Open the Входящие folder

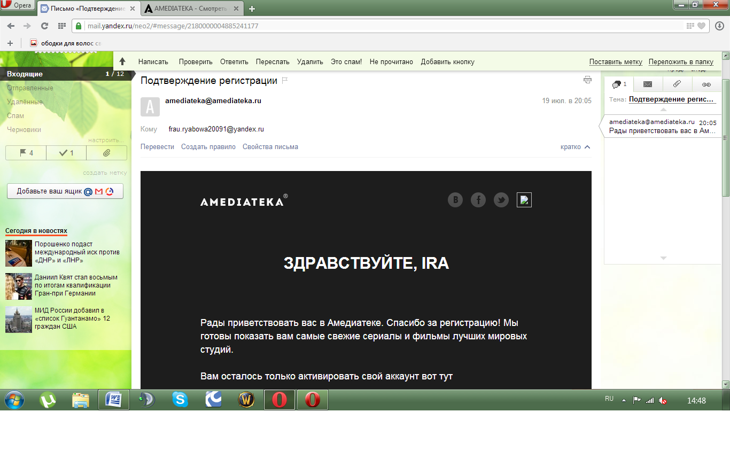click(x=66, y=74)
